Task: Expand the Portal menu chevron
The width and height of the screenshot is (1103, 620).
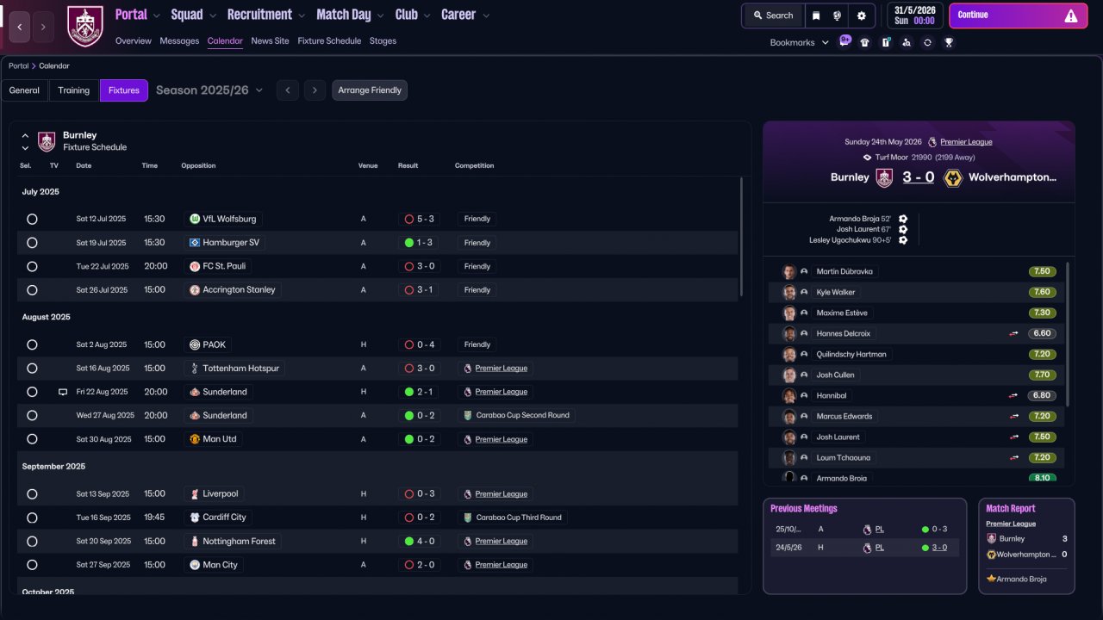Action: point(156,15)
